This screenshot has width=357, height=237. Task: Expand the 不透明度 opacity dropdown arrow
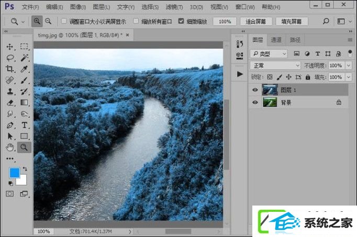(x=349, y=66)
